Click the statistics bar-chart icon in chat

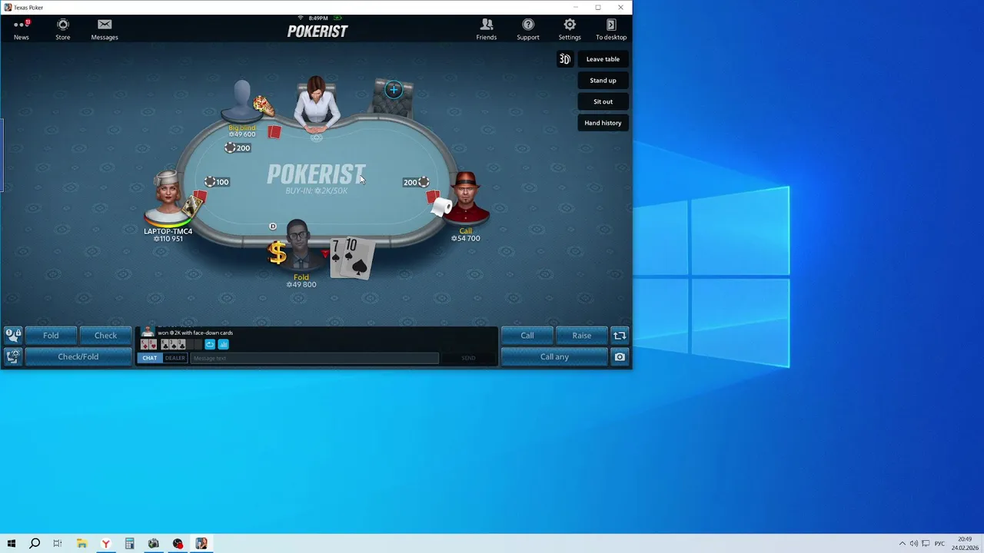tap(224, 344)
